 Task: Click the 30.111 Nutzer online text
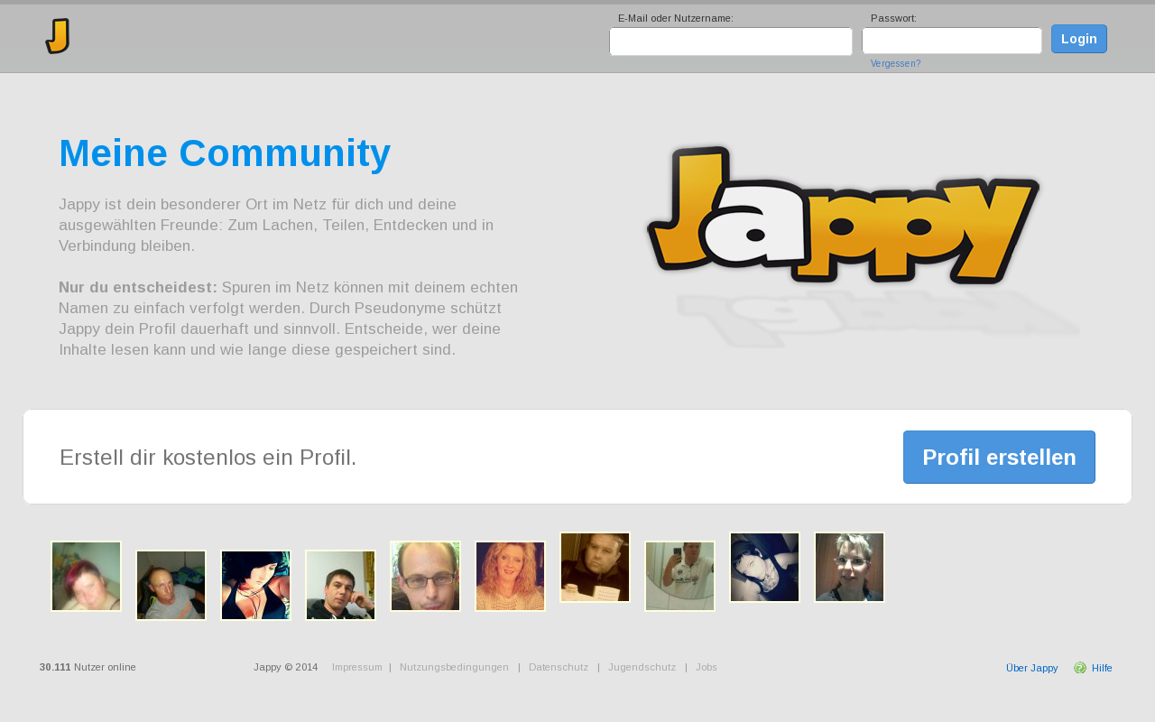[x=88, y=667]
